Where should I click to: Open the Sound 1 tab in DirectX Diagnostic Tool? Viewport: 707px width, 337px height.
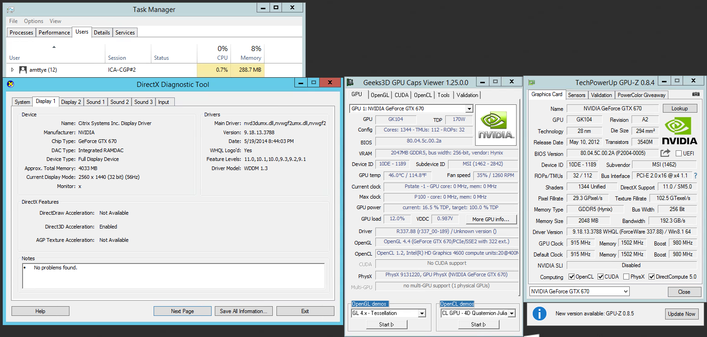96,102
